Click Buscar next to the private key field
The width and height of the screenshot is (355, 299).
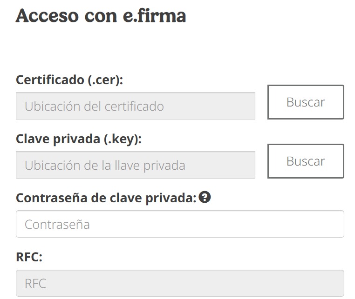point(305,161)
